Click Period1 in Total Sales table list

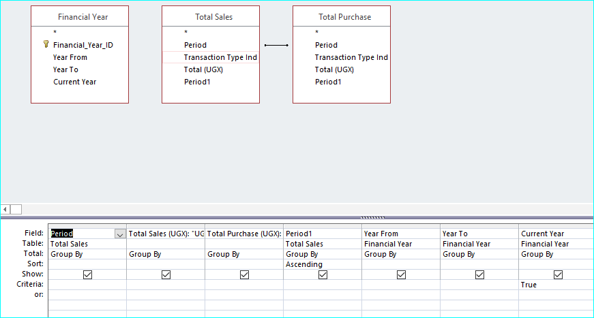coord(194,82)
